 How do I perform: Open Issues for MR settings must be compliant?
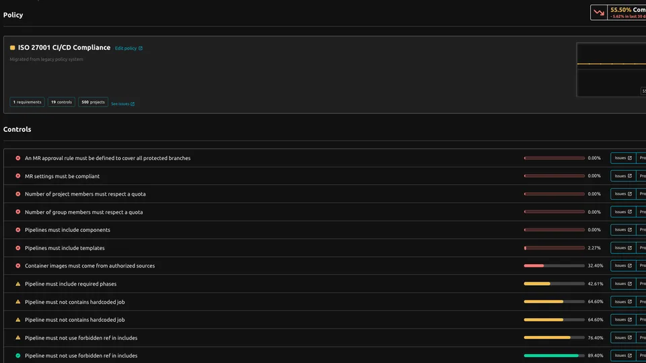(623, 175)
